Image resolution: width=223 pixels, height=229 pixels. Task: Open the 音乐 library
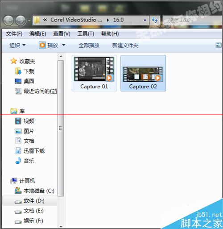pyautogui.click(x=29, y=161)
